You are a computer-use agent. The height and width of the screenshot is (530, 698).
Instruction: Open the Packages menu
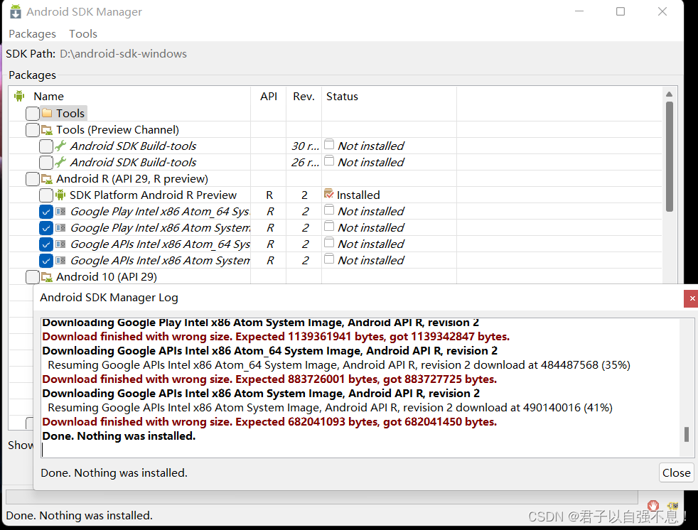(x=33, y=34)
